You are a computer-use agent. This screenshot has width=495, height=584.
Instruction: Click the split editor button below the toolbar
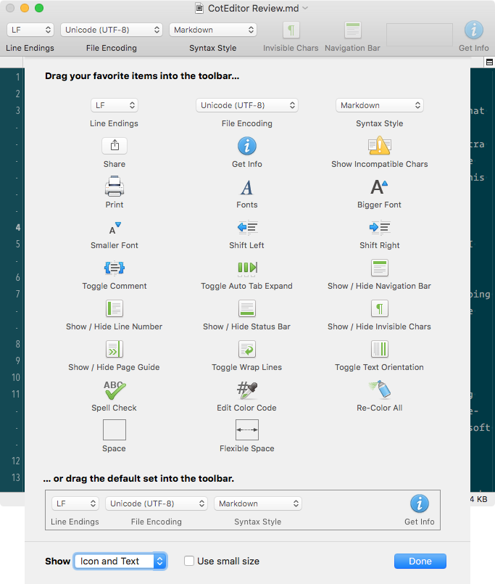pos(489,62)
